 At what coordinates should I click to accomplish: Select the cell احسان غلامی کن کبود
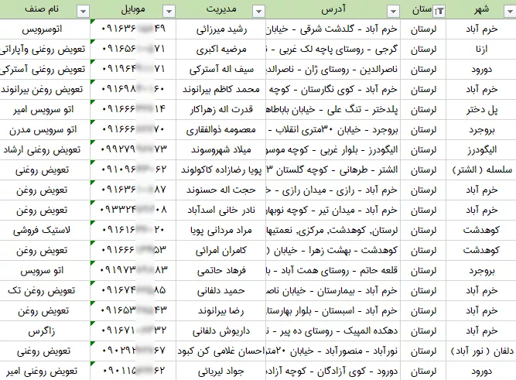[220, 351]
